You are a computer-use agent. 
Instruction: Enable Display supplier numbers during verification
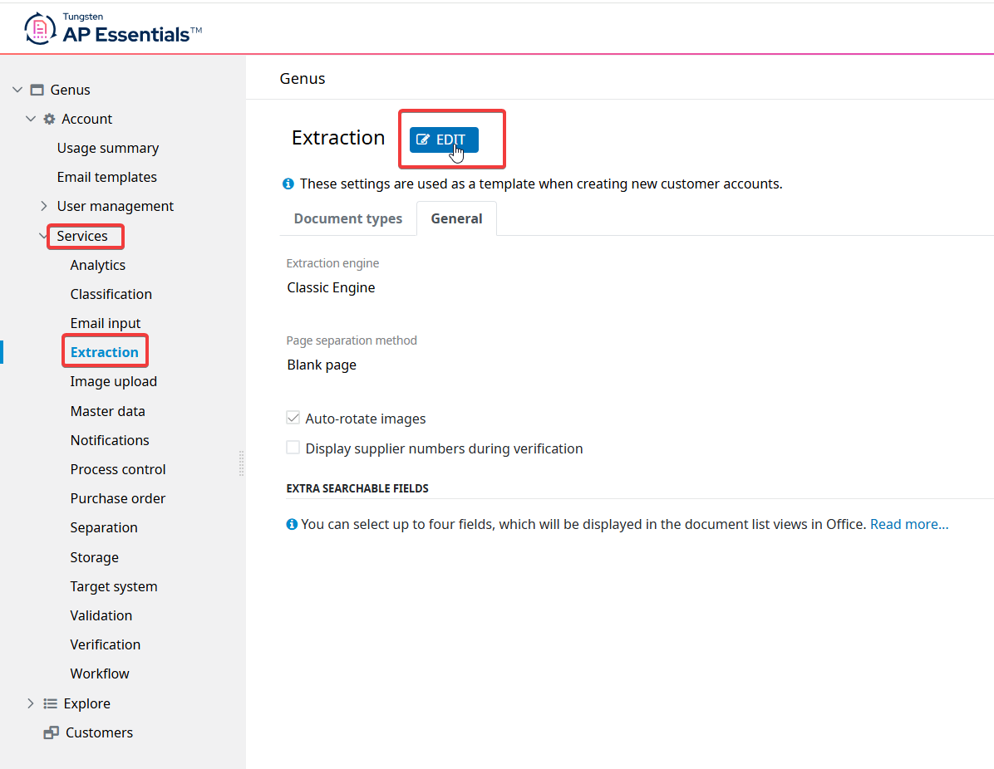(x=293, y=448)
